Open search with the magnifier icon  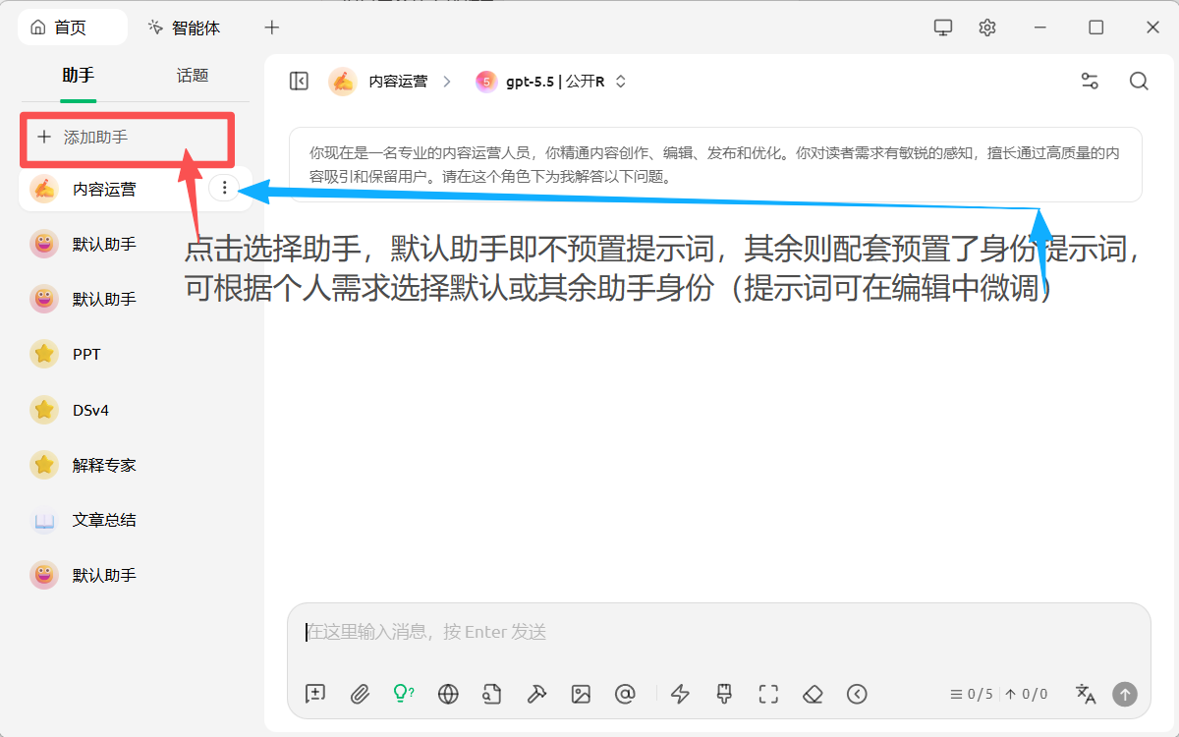[1139, 82]
